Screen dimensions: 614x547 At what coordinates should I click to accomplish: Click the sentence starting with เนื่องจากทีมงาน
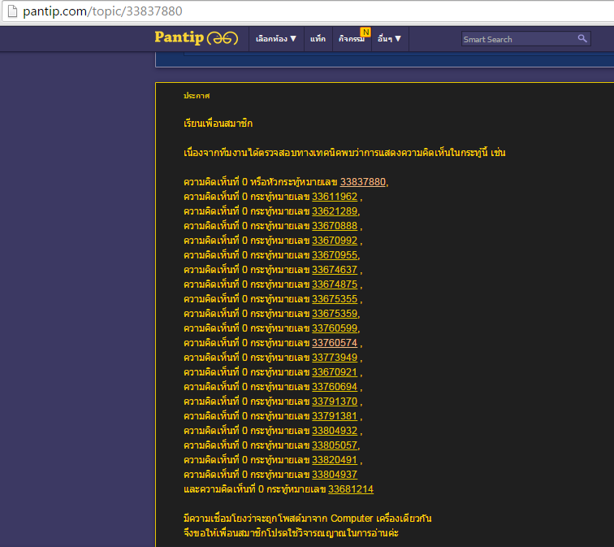[344, 153]
